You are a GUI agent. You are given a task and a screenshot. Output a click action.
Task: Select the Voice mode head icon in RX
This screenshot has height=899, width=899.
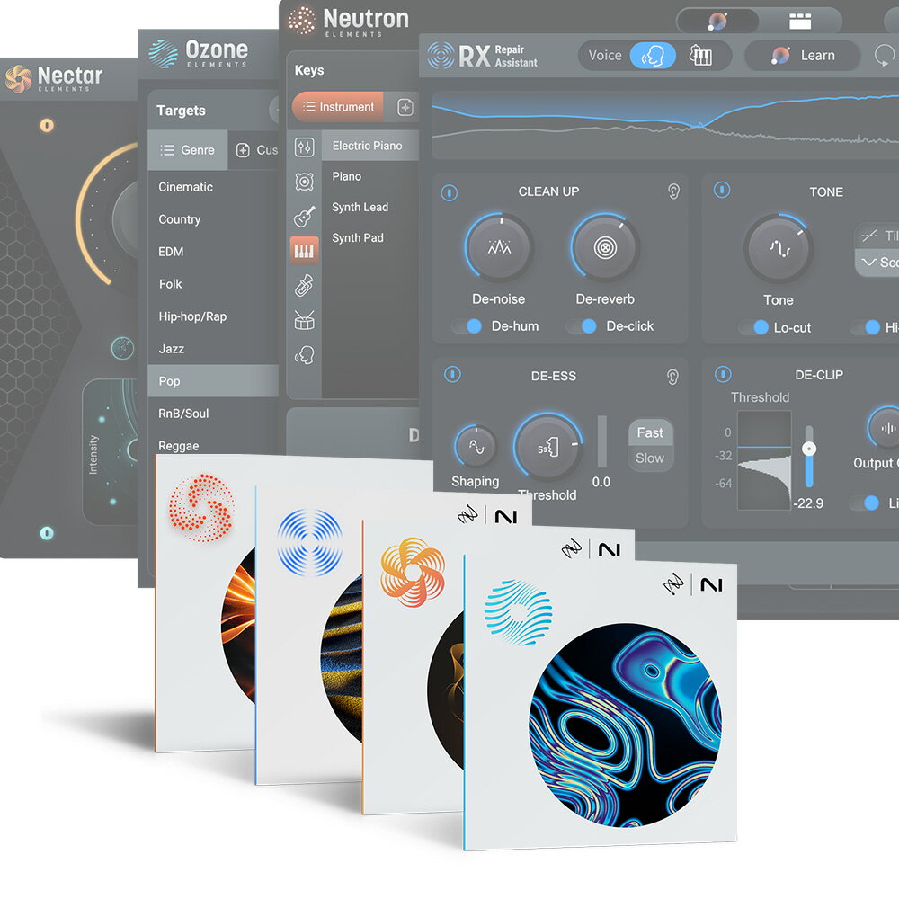tap(653, 56)
